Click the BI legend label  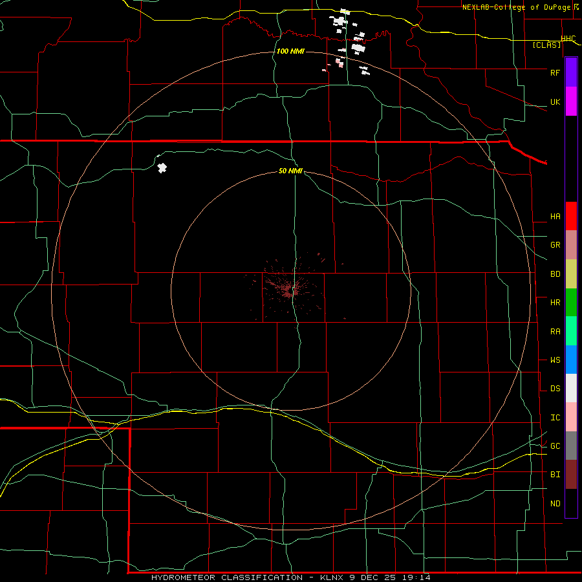tap(555, 475)
